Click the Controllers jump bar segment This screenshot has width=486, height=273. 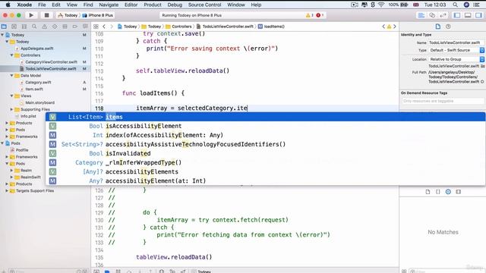[x=179, y=27]
